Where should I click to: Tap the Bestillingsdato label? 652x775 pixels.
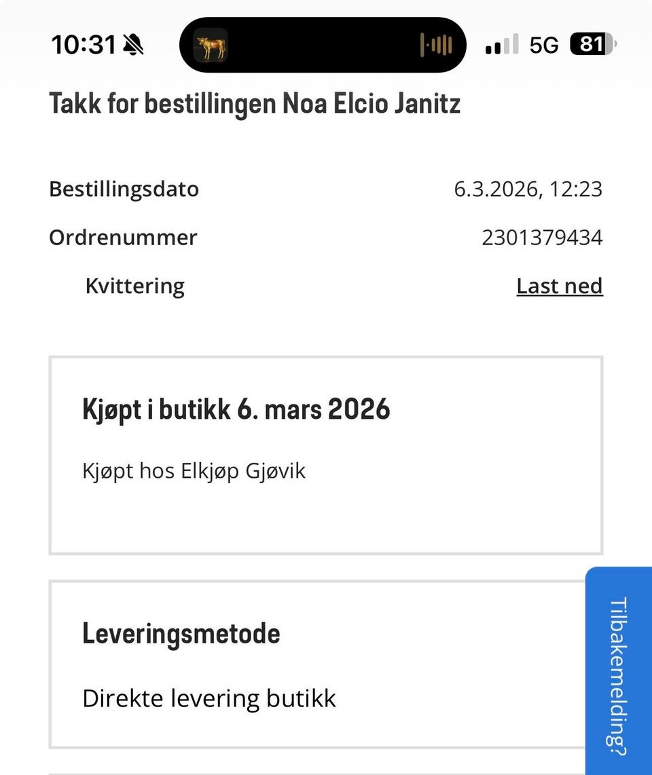click(124, 189)
